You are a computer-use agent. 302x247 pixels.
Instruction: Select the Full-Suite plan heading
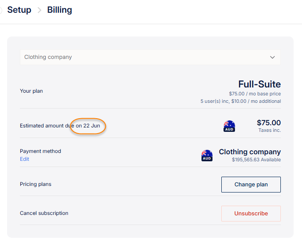pos(259,84)
